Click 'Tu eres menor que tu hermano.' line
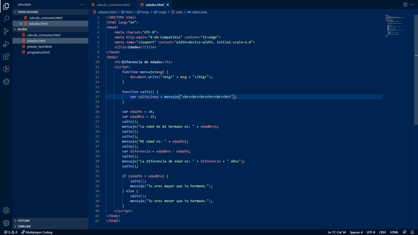Viewport: 418px width, 235px height. click(x=171, y=201)
